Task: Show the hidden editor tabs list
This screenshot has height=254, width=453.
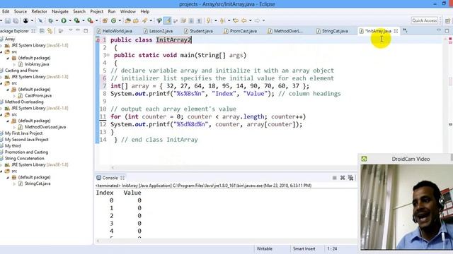Action: tap(405, 30)
